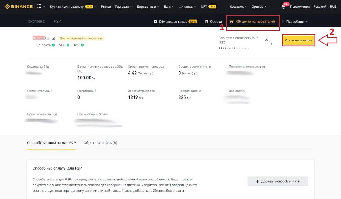This screenshot has width=341, height=199.
Task: Click the Binance logo
Action: pyautogui.click(x=19, y=6)
